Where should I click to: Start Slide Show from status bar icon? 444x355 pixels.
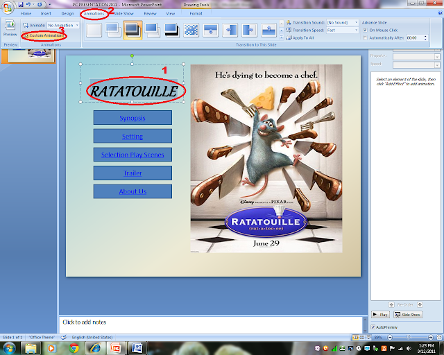[368, 337]
